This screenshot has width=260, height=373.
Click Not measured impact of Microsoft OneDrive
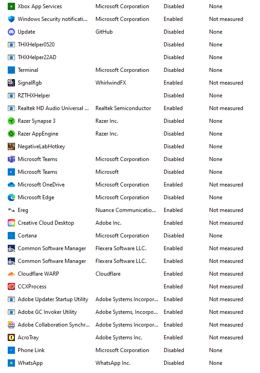pos(226,185)
